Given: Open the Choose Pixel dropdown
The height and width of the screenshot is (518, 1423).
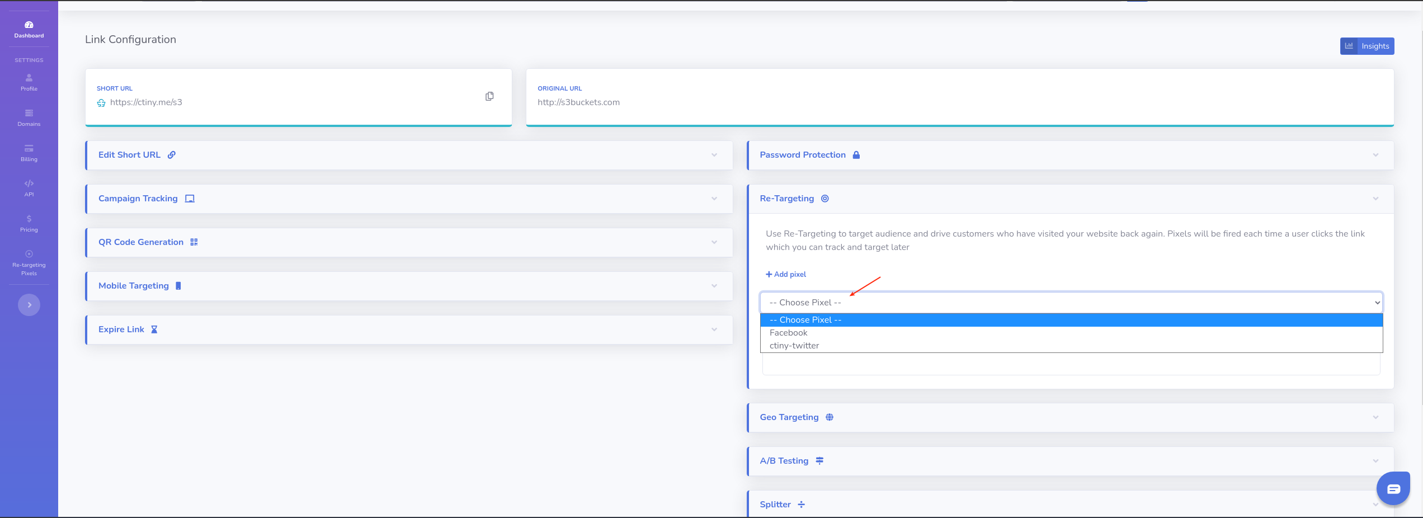Looking at the screenshot, I should pyautogui.click(x=1071, y=303).
